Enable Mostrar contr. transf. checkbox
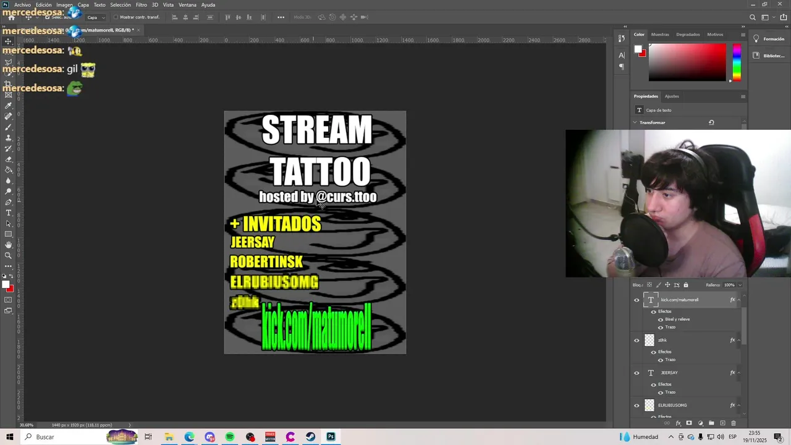This screenshot has width=791, height=445. (116, 17)
